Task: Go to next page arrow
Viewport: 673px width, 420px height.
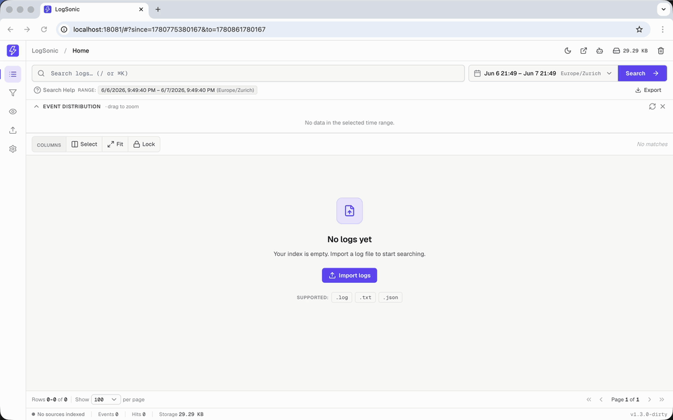Action: click(x=650, y=399)
